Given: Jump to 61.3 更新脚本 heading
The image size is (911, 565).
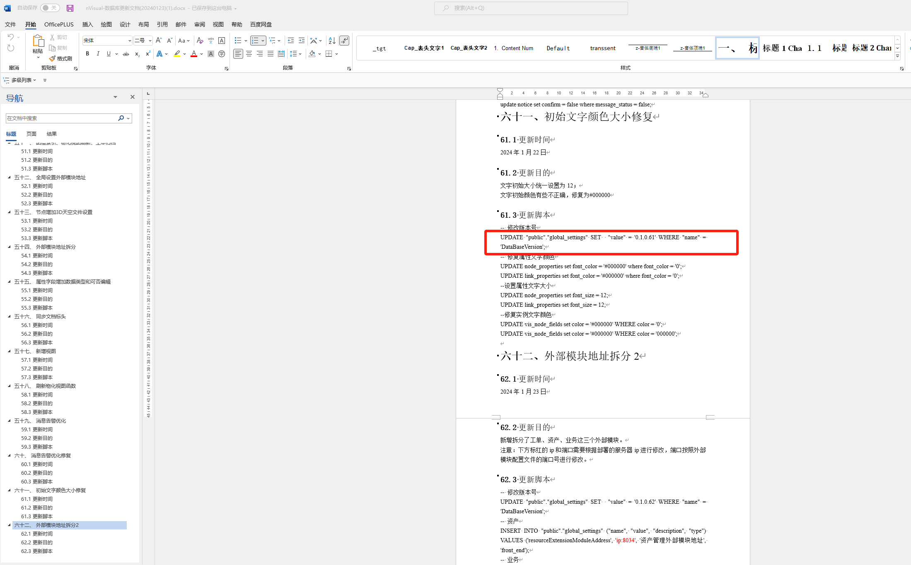Looking at the screenshot, I should coord(37,516).
